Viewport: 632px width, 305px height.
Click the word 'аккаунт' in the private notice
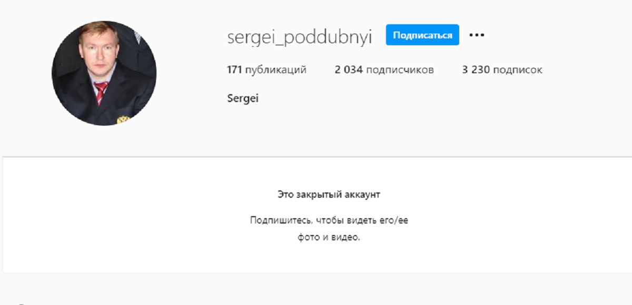point(362,195)
